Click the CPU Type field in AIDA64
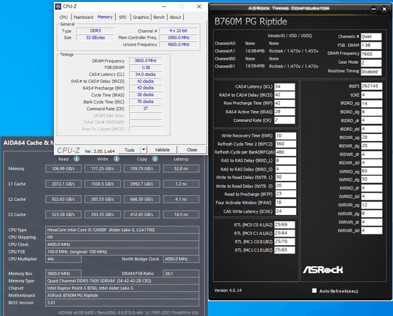 coord(122,230)
